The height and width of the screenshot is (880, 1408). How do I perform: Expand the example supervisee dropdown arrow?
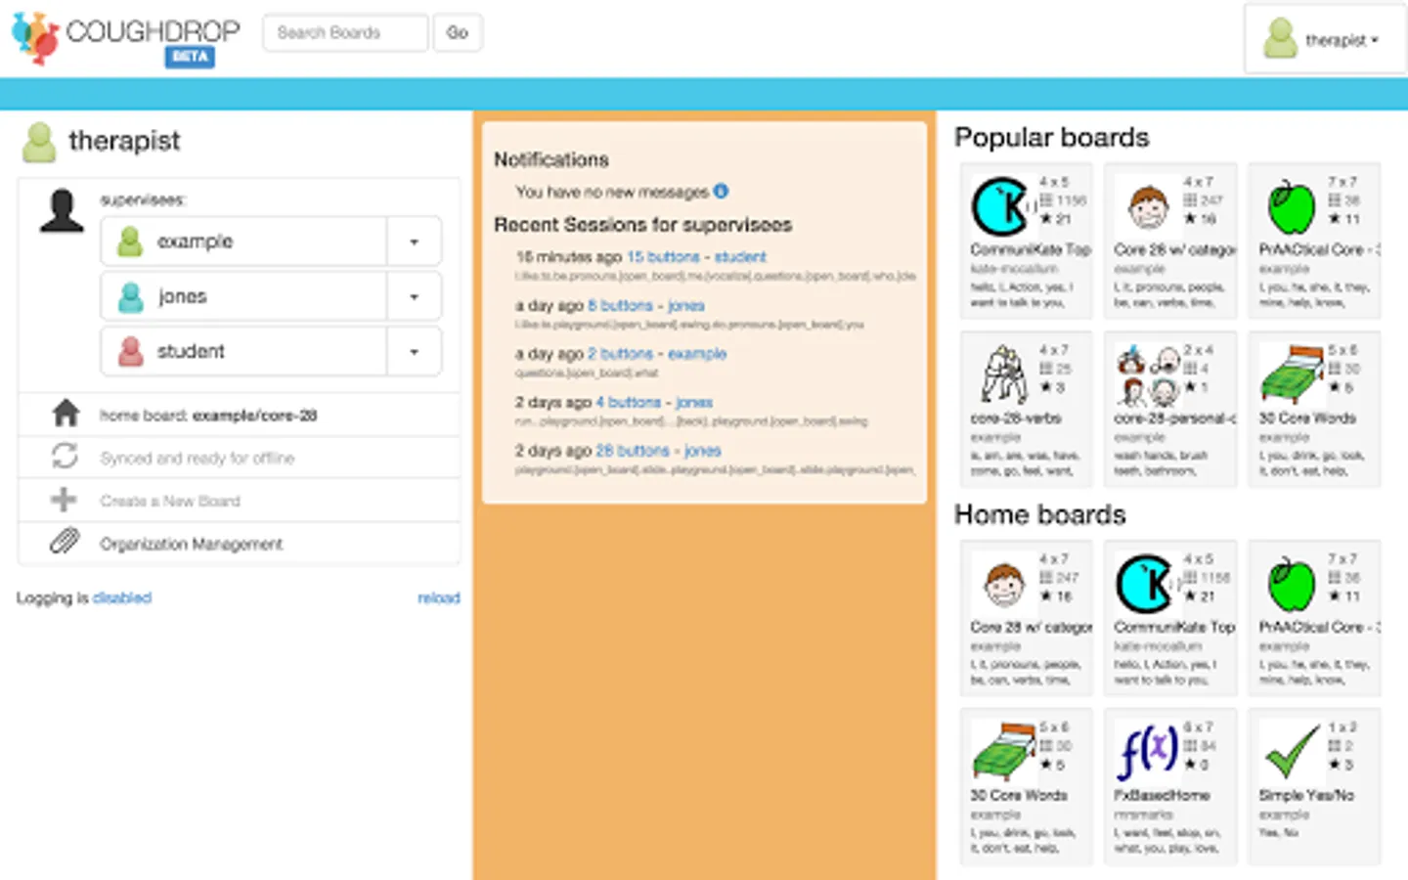tap(414, 242)
